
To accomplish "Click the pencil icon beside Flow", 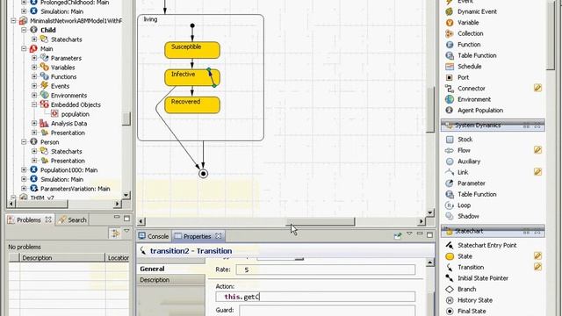I will (537, 150).
